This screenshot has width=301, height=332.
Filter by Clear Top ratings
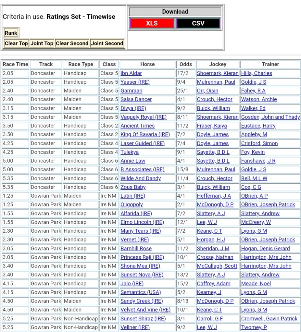[16, 43]
